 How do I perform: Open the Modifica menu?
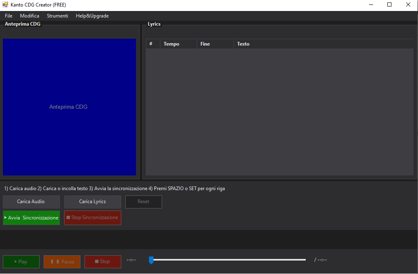29,16
